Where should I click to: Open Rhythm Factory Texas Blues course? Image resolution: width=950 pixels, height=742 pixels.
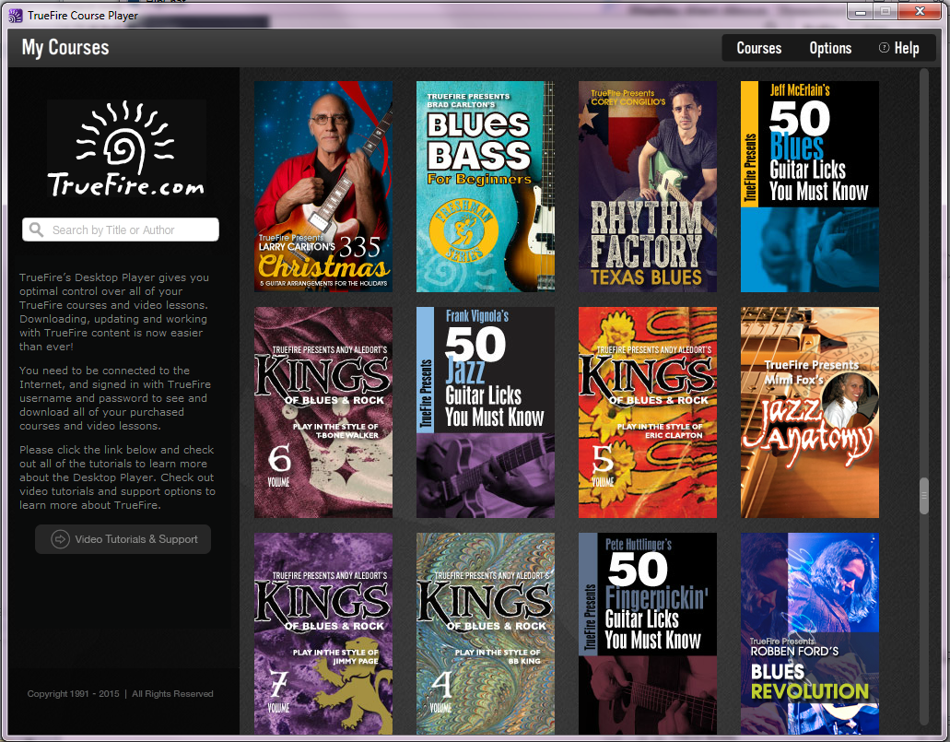tap(648, 187)
